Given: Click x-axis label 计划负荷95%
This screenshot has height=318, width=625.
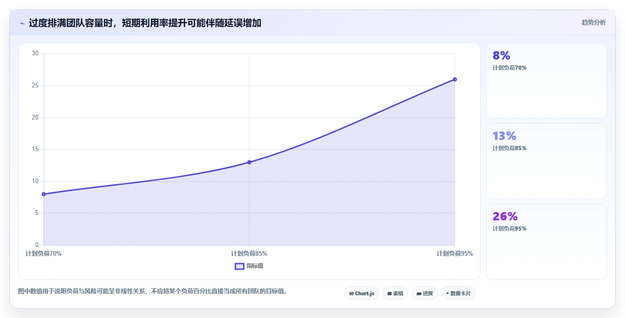Looking at the screenshot, I should click(455, 253).
